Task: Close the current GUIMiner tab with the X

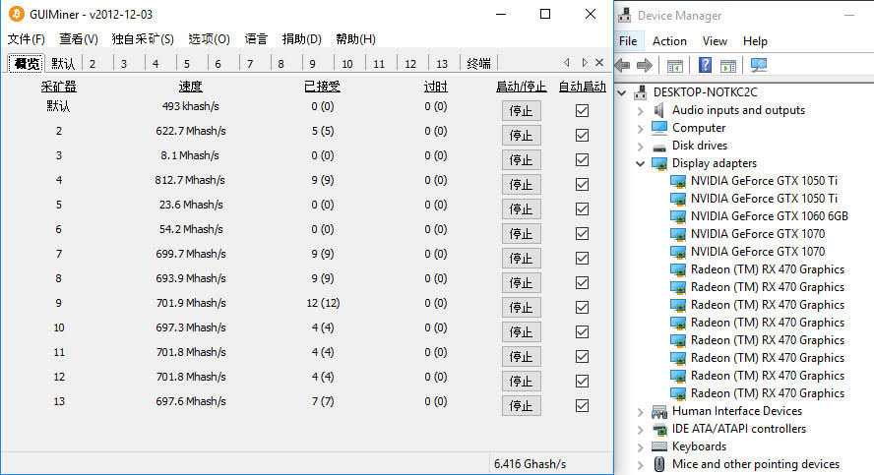Action: click(x=599, y=62)
